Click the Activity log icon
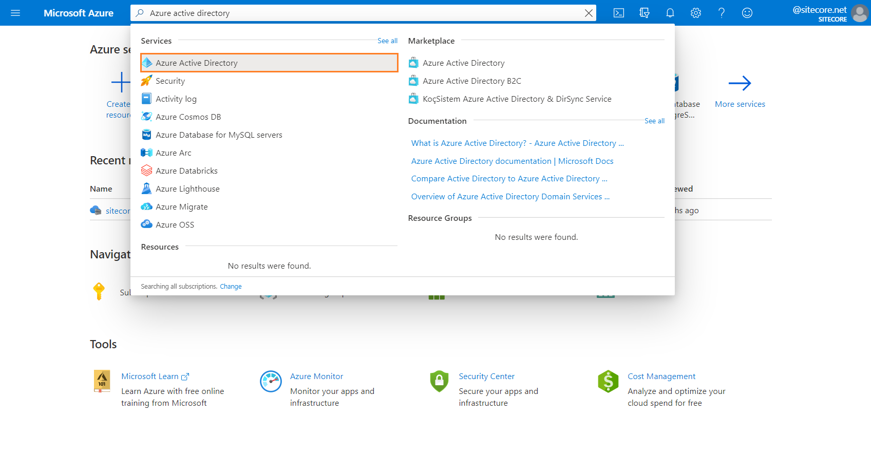 click(146, 99)
